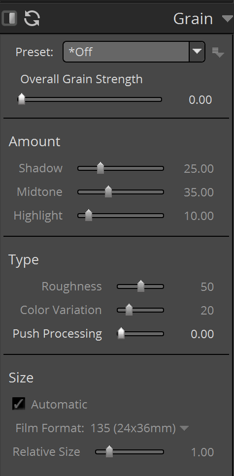Click the Color Variation slider handle
Screen dimensions: 234x476
pyautogui.click(x=129, y=310)
